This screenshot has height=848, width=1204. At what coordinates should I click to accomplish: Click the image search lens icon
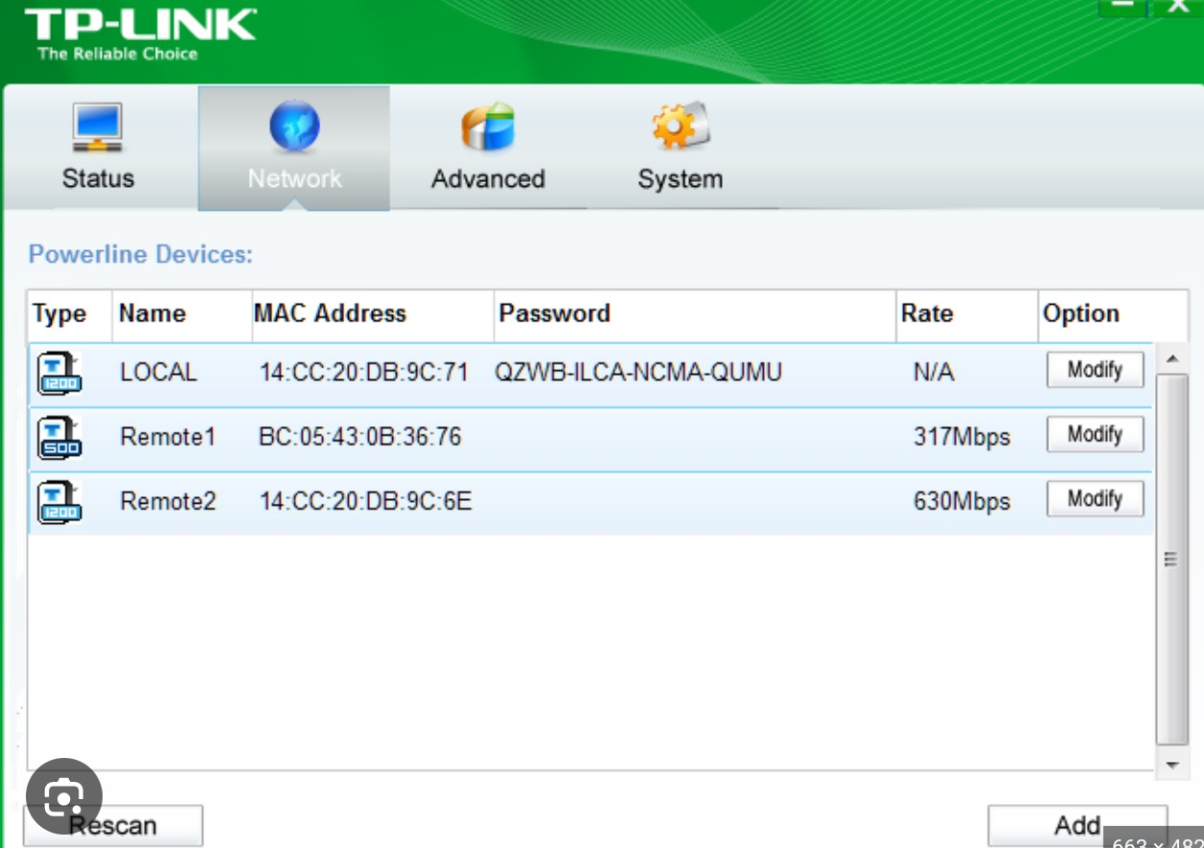[x=64, y=797]
